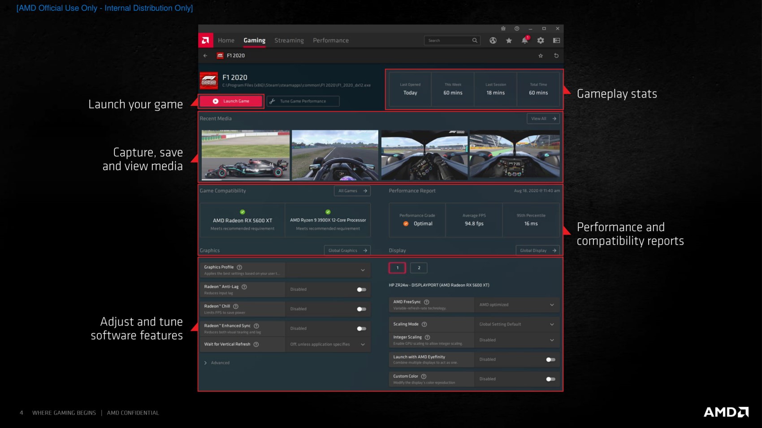Open the last cockpit media thumbnail
This screenshot has width=762, height=428.
[515, 155]
